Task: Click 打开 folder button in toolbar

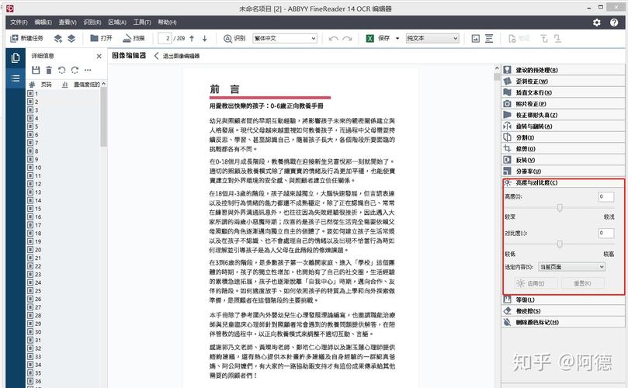Action: click(x=101, y=38)
